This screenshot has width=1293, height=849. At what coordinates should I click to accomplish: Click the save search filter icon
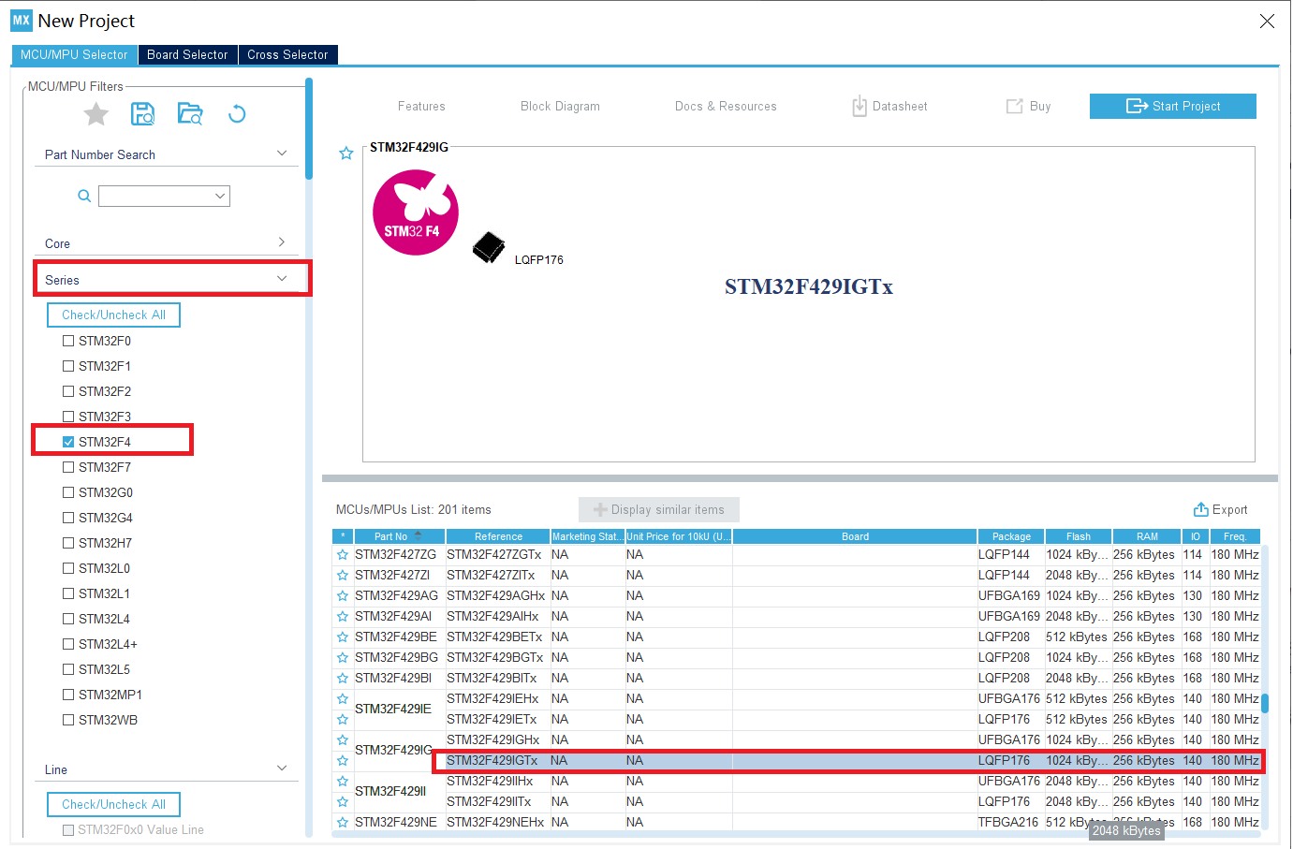point(142,114)
